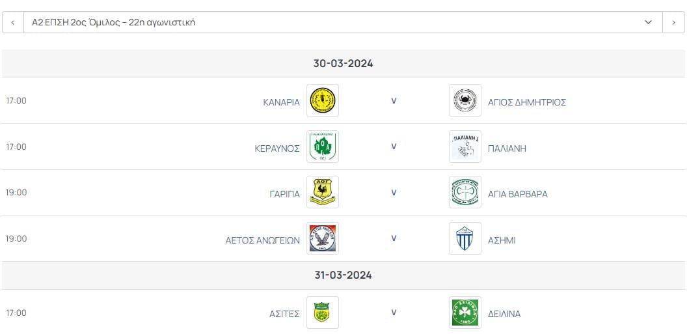
Task: Click the ΑΕΤΟΣ ΑΝΩΓΕΙΩΝ team name
Action: pyautogui.click(x=263, y=240)
